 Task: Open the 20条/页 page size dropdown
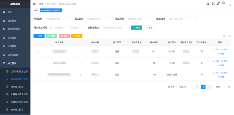184,87
